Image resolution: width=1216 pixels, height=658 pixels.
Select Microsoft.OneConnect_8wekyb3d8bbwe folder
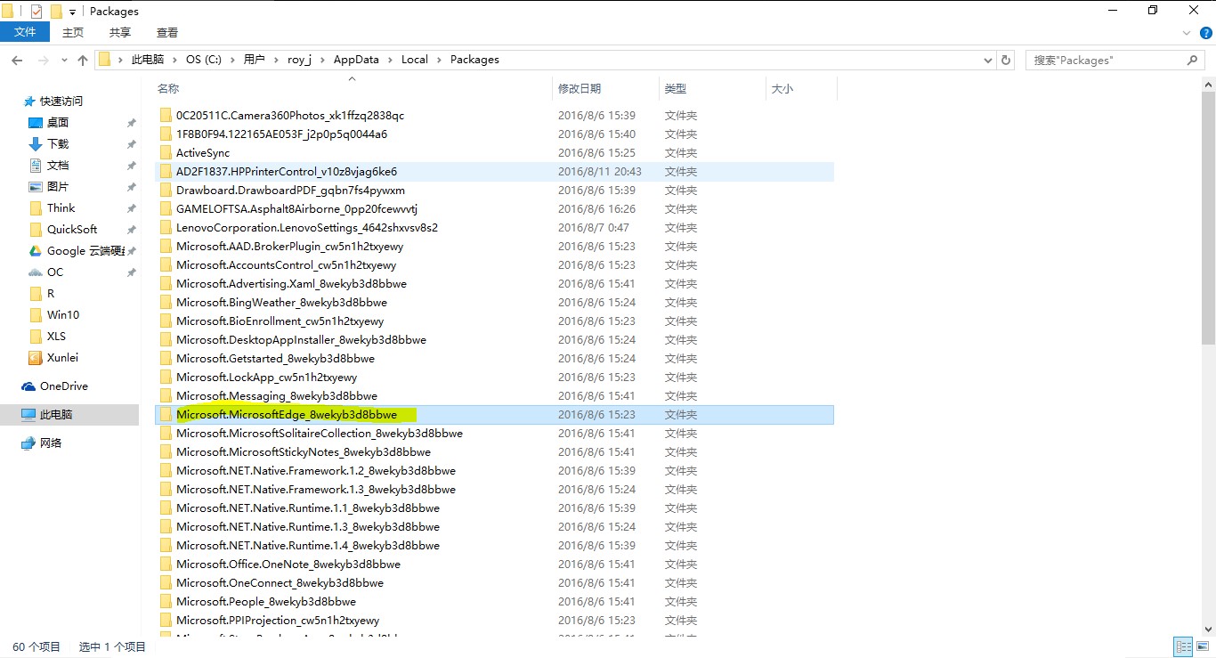pyautogui.click(x=495, y=582)
